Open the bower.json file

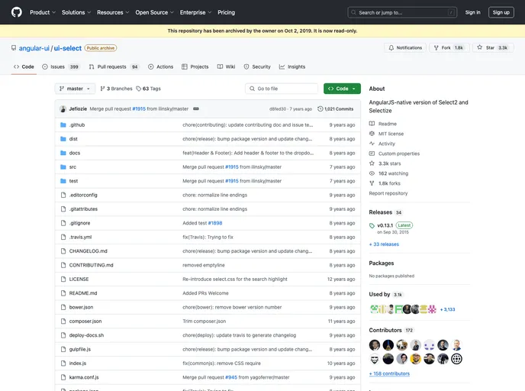click(x=81, y=307)
